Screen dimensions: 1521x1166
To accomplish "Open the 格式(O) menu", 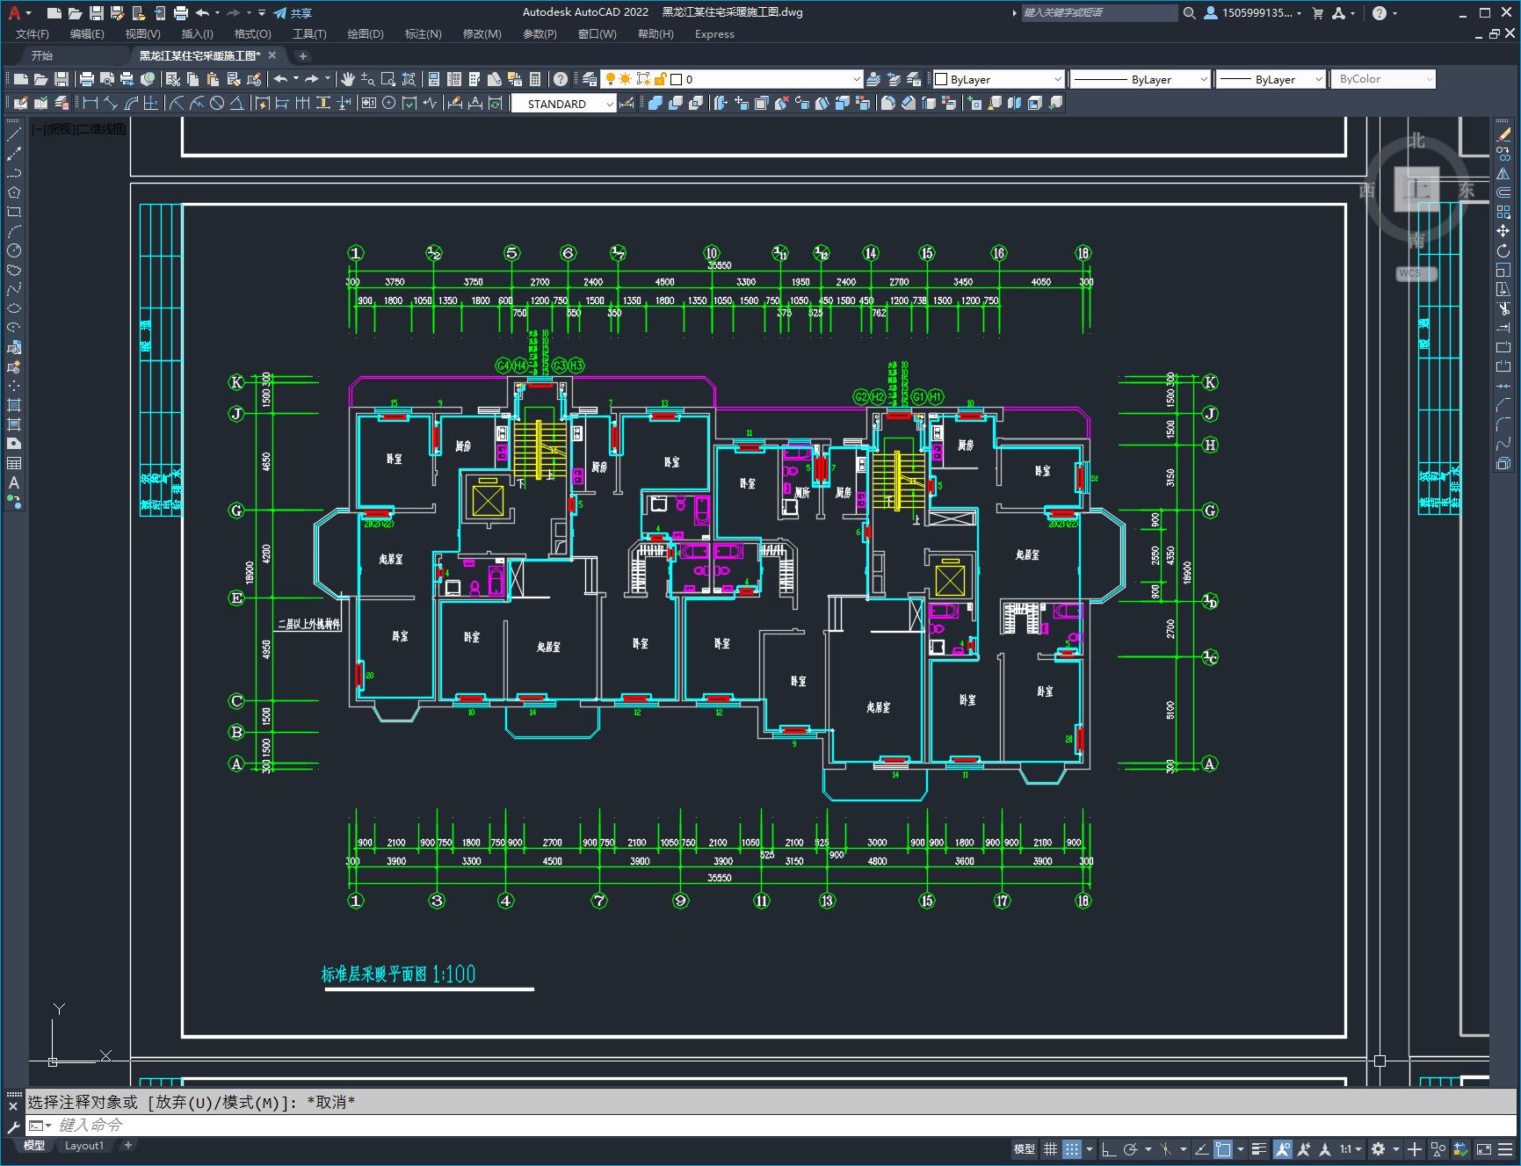I will click(252, 34).
